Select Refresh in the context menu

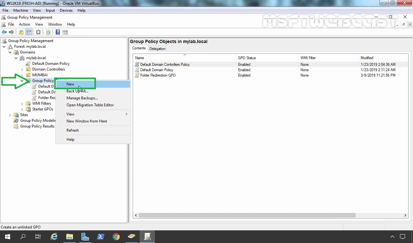(x=93, y=130)
